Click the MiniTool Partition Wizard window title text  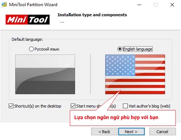click(x=33, y=5)
